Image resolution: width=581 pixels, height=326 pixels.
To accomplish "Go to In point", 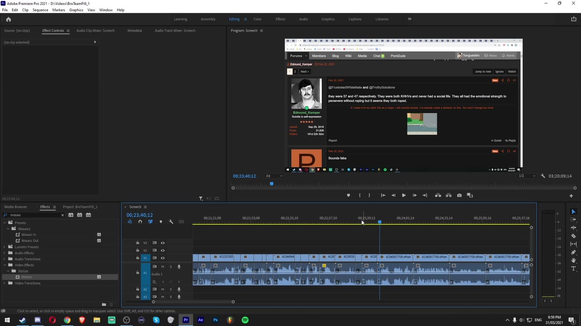I will point(383,195).
